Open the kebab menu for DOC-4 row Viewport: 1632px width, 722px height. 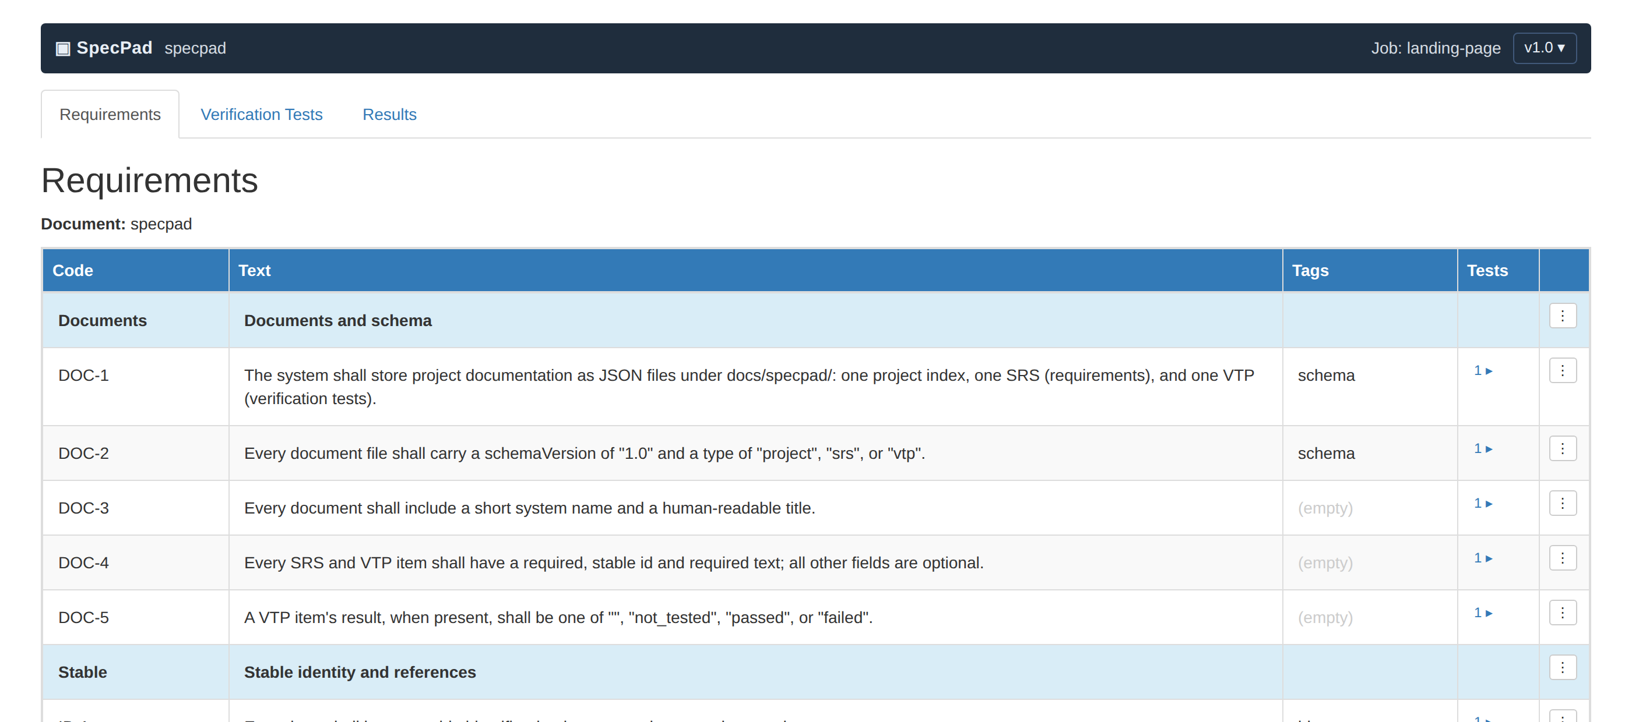click(x=1563, y=558)
